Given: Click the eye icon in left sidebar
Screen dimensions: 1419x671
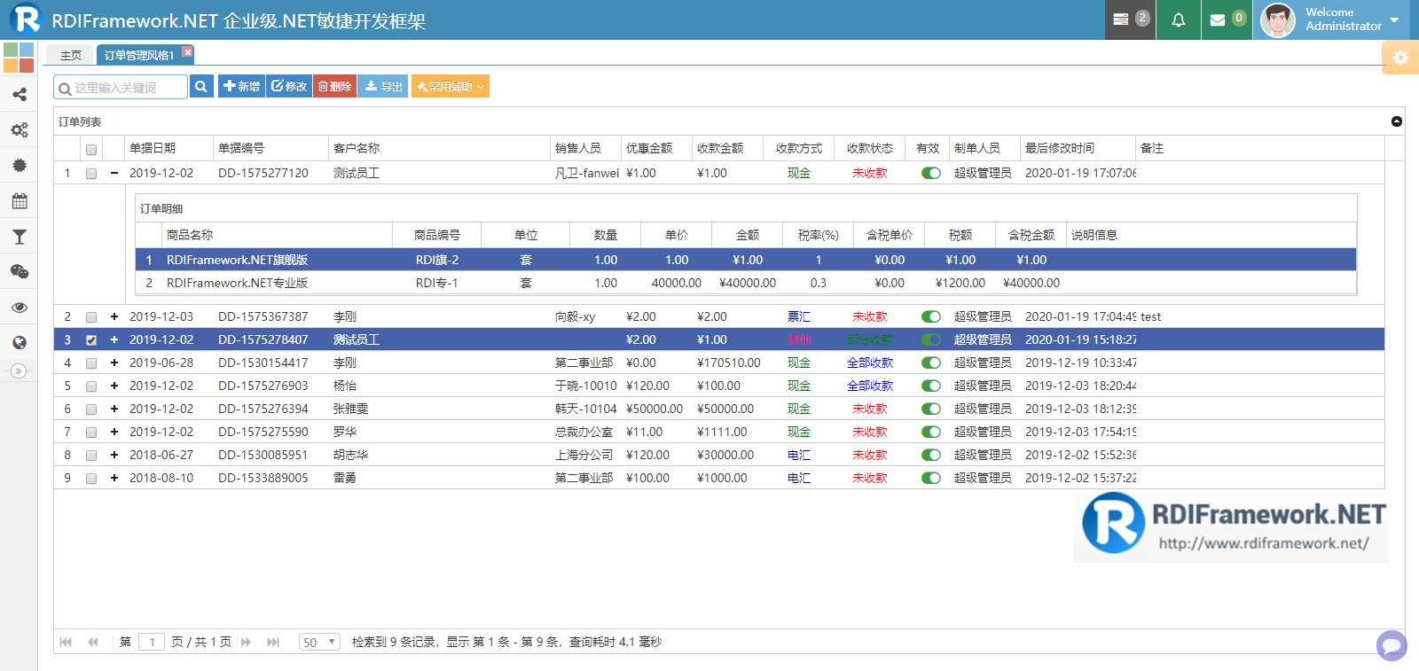Looking at the screenshot, I should click(19, 308).
